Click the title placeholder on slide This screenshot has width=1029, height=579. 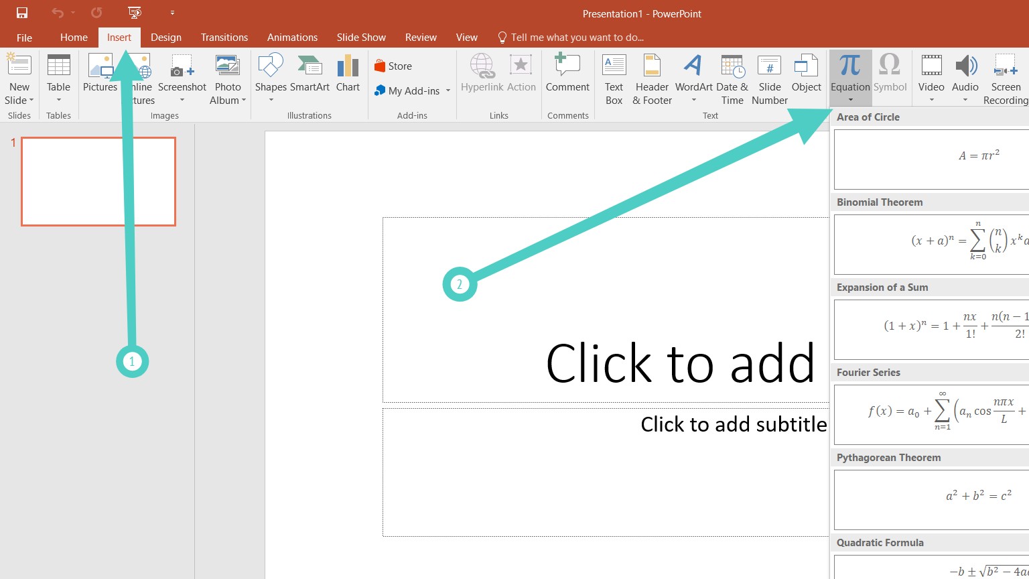click(x=606, y=310)
